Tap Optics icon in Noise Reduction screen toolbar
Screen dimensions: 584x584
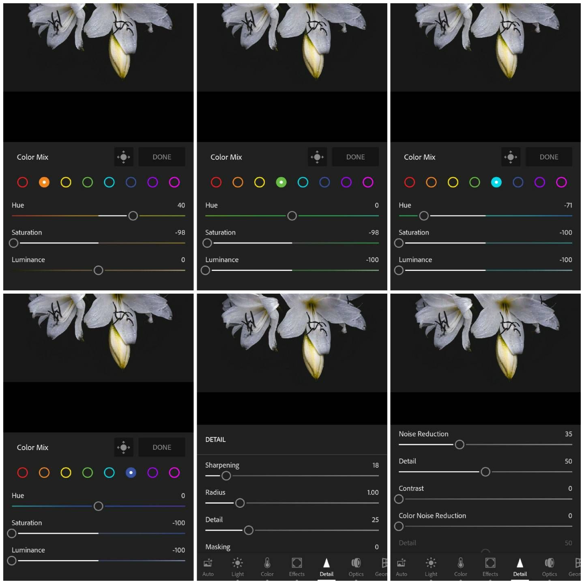pyautogui.click(x=549, y=567)
